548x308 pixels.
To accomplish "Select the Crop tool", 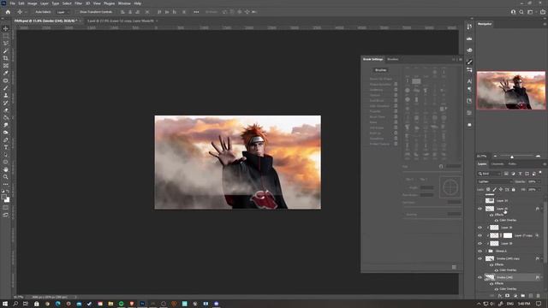I will [x=6, y=58].
